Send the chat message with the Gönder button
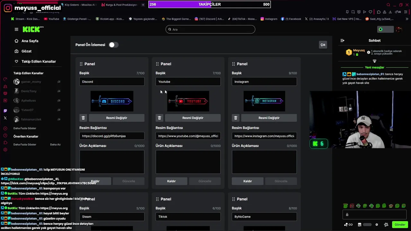 (x=400, y=225)
